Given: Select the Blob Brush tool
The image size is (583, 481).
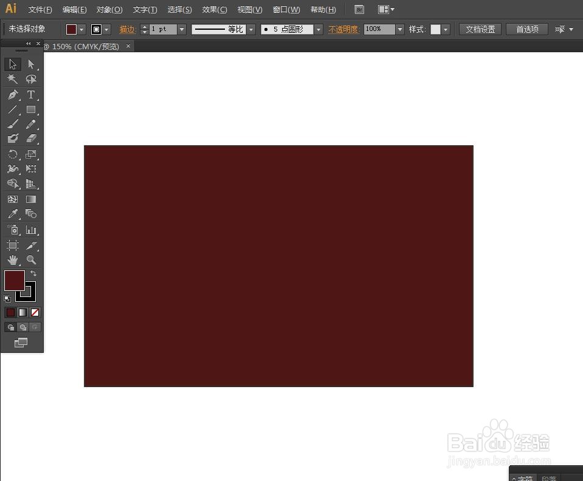Looking at the screenshot, I should [13, 138].
